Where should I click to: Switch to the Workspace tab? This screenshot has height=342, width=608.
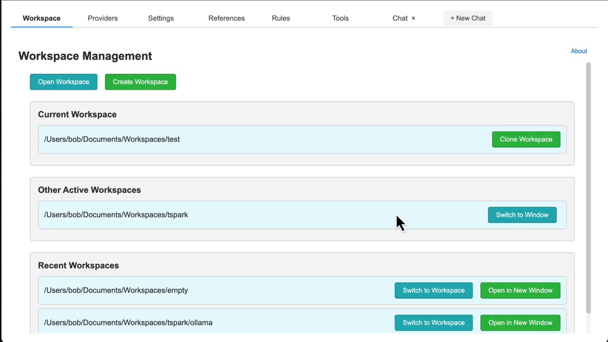click(41, 18)
